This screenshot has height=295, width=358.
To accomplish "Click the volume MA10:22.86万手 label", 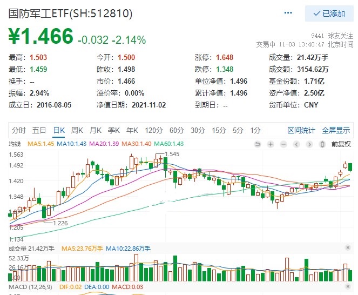I will tap(128, 249).
